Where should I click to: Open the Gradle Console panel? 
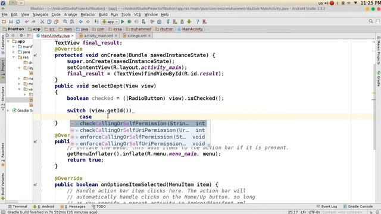coord(358,206)
